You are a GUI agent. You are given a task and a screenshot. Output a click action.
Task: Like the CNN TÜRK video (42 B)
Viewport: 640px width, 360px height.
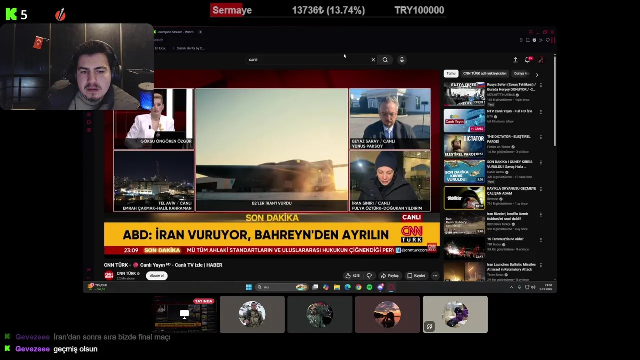pyautogui.click(x=352, y=276)
